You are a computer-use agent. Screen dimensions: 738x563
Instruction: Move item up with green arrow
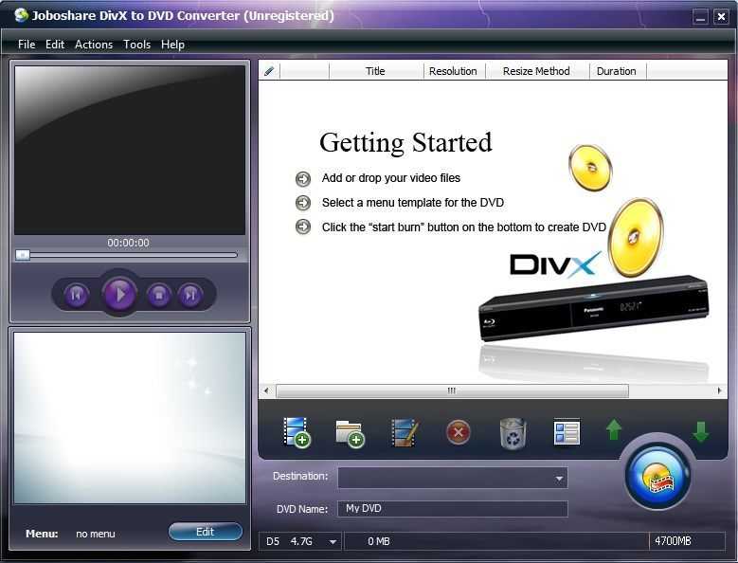(614, 429)
